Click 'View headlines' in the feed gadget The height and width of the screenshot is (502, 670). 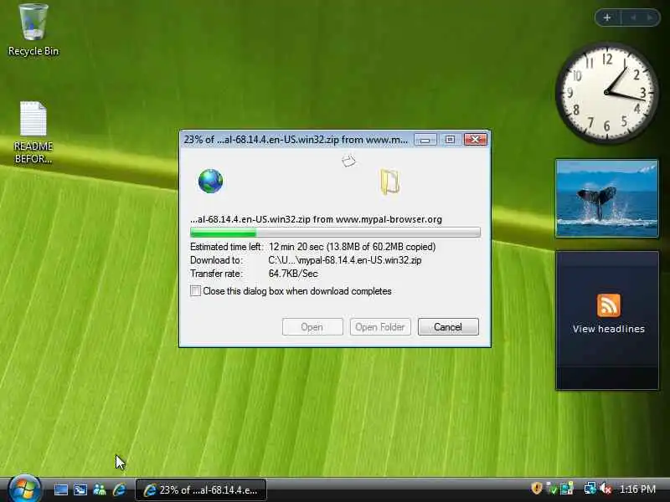609,329
